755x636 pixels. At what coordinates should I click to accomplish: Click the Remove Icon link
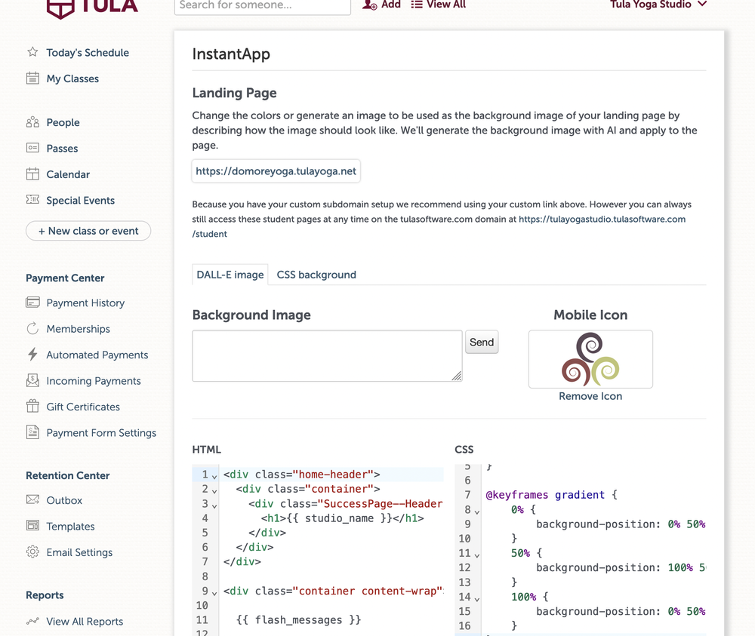click(590, 395)
